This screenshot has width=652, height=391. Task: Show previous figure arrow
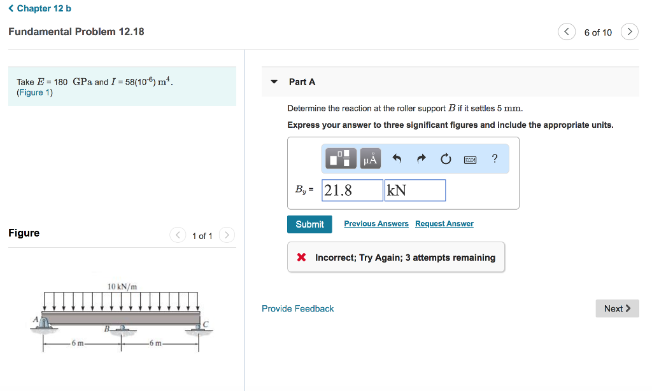(178, 235)
